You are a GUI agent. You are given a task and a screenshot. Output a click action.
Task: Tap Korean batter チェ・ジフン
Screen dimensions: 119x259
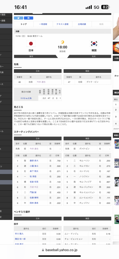84,203
